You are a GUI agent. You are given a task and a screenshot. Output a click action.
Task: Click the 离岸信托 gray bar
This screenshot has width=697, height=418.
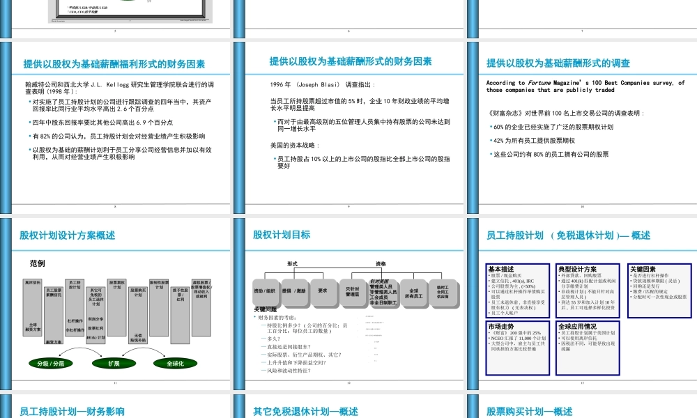33,307
